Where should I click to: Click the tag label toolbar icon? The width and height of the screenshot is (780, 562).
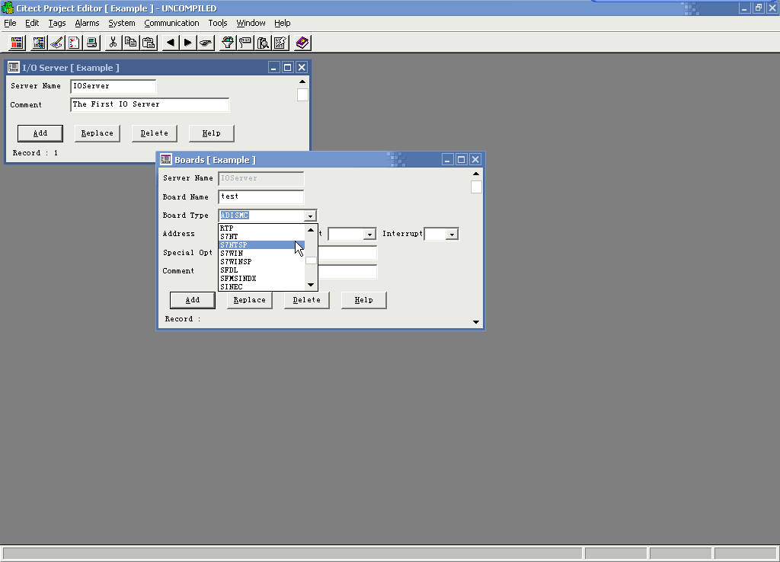point(245,43)
